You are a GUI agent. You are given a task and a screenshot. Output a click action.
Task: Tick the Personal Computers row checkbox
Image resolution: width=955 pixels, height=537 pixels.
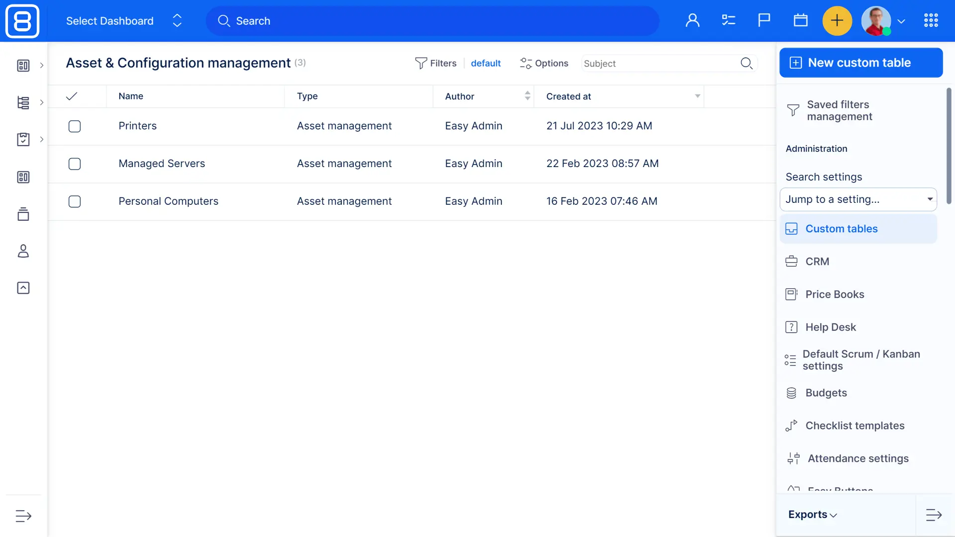coord(75,201)
